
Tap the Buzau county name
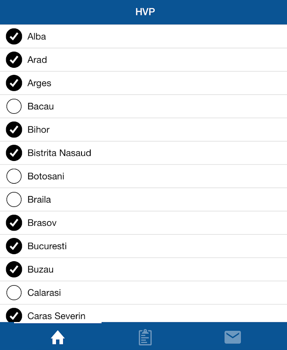pos(40,269)
